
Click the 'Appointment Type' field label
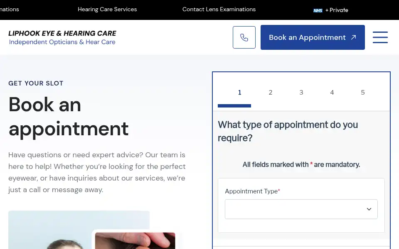[x=252, y=191]
